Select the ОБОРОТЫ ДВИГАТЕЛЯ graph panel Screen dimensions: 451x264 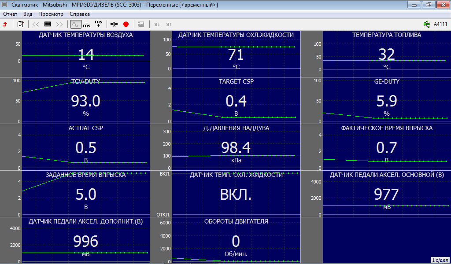(236, 240)
